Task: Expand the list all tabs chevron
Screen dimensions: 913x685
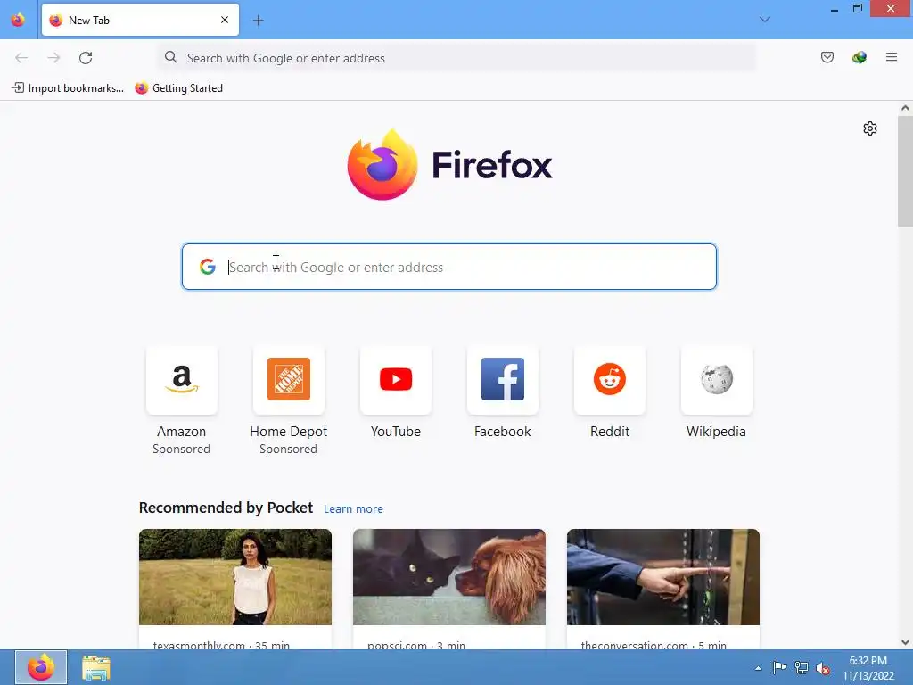Action: click(x=764, y=20)
